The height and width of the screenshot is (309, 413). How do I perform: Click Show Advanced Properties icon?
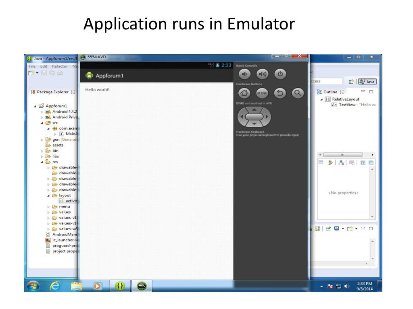[330, 163]
